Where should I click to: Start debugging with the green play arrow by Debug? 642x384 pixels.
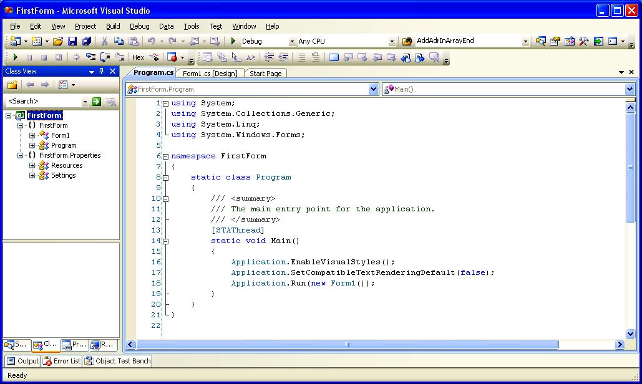(233, 41)
